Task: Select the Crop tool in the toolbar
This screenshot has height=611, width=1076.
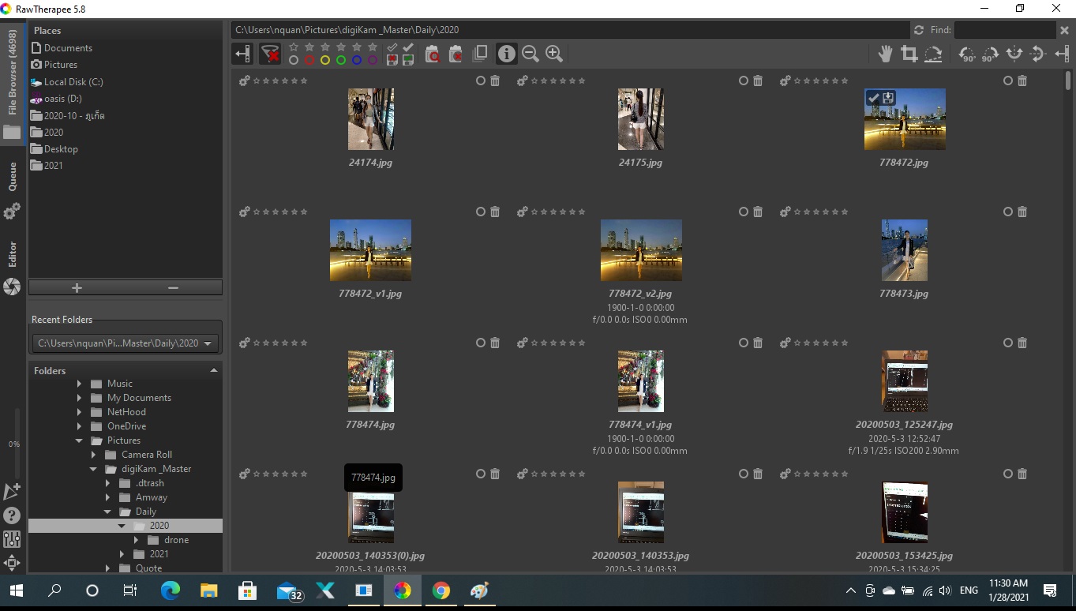Action: [909, 54]
